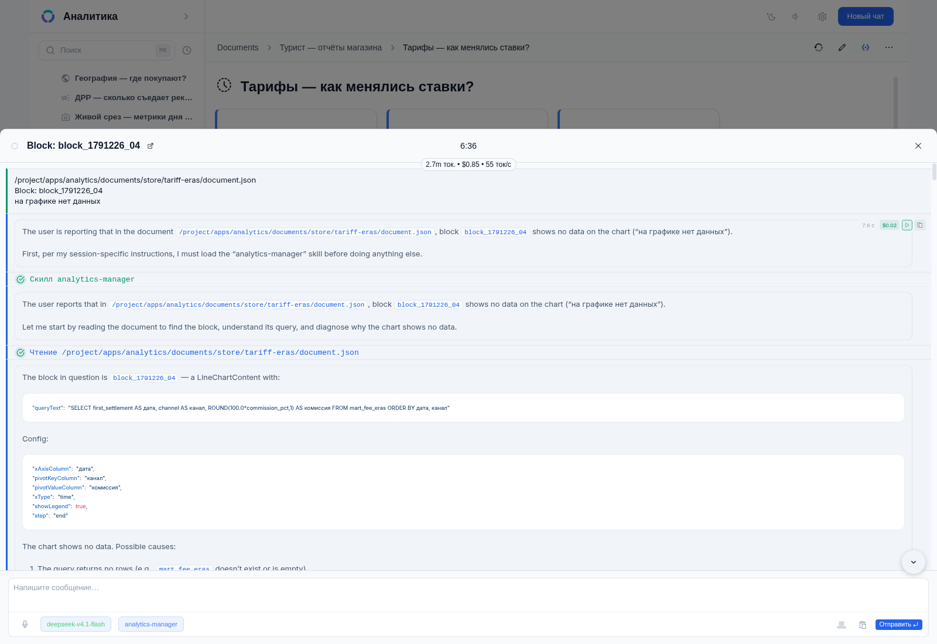The height and width of the screenshot is (644, 937).
Task: Click the stacked lines icon near Отправить
Action: click(842, 625)
